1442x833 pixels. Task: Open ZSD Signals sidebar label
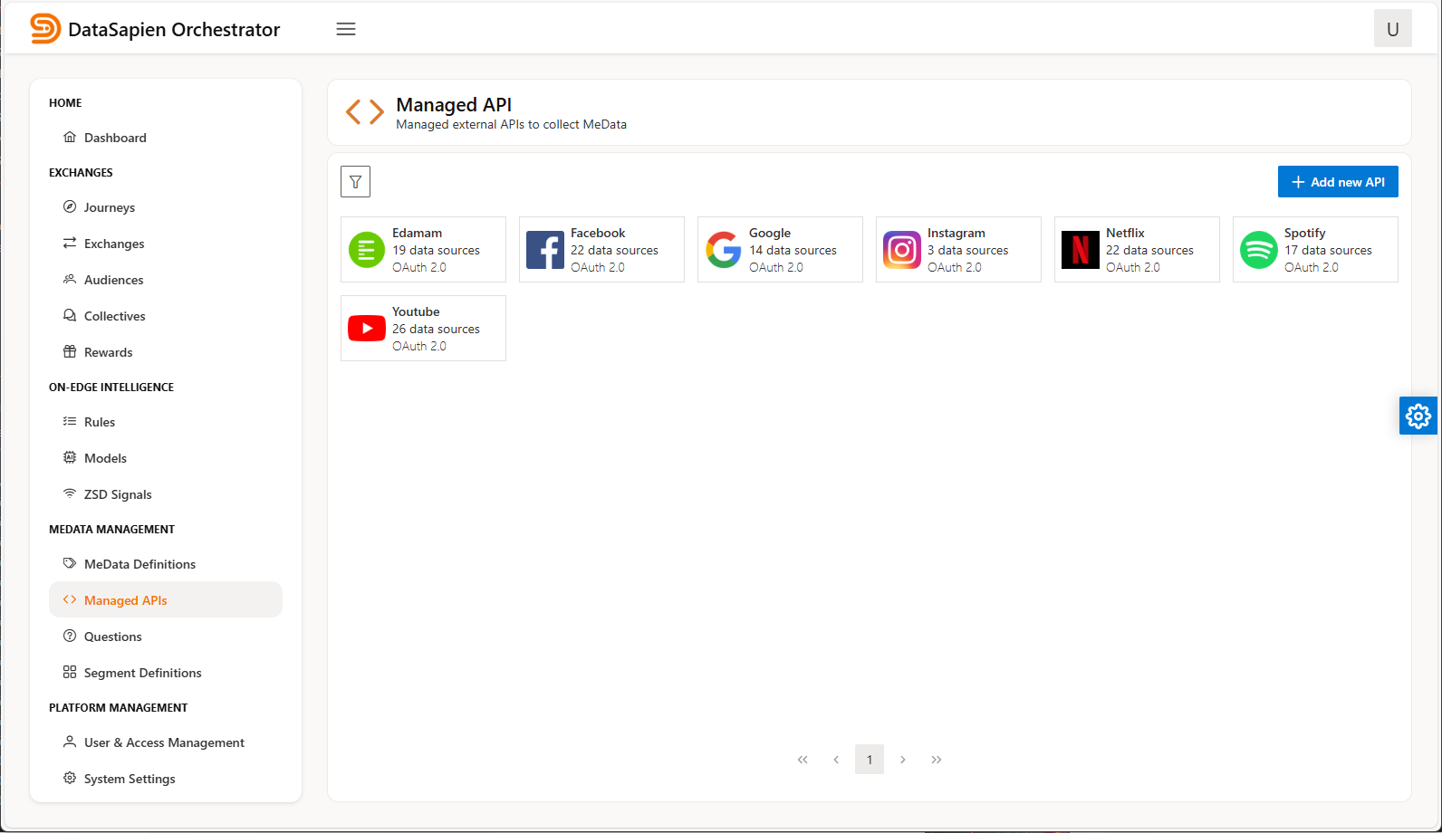pyautogui.click(x=118, y=494)
